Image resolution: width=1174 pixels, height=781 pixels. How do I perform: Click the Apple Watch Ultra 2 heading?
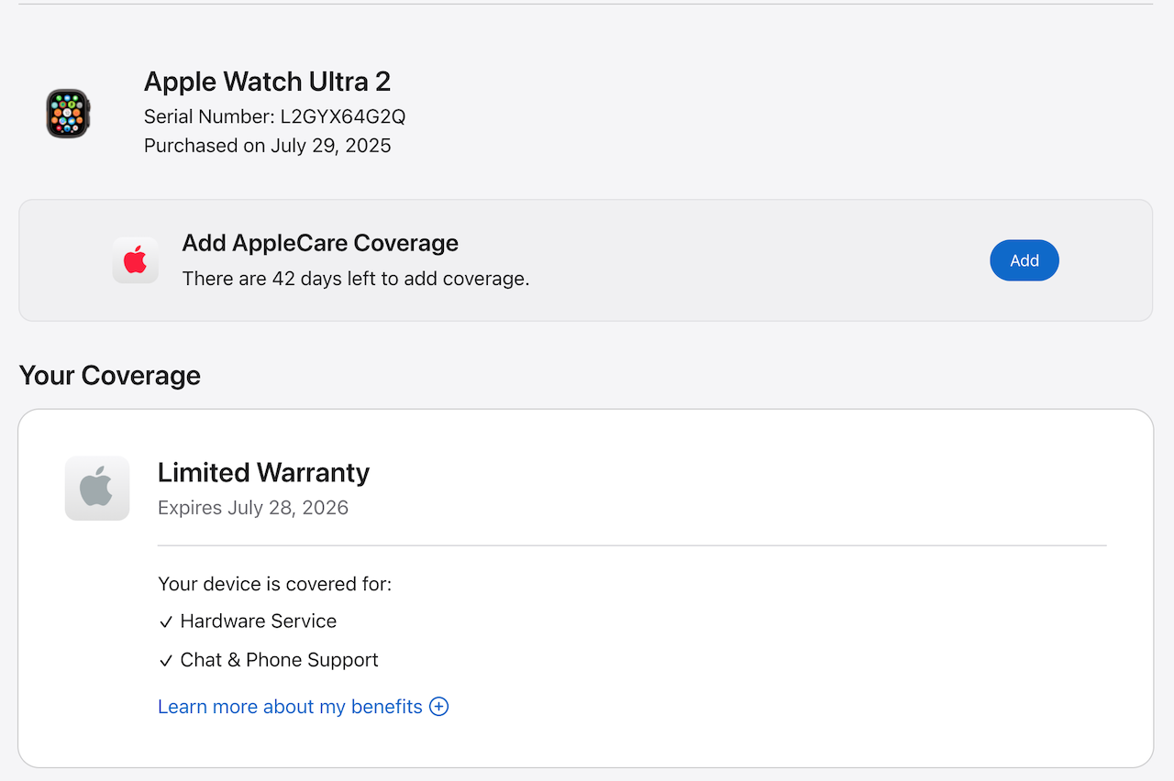(267, 82)
